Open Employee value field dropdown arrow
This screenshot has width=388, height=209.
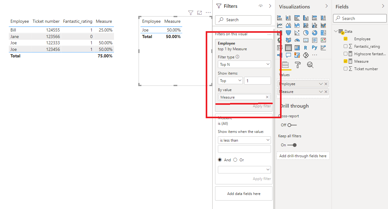(x=321, y=84)
